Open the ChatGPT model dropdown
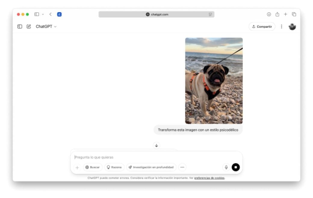This screenshot has height=198, width=313. coord(46,26)
